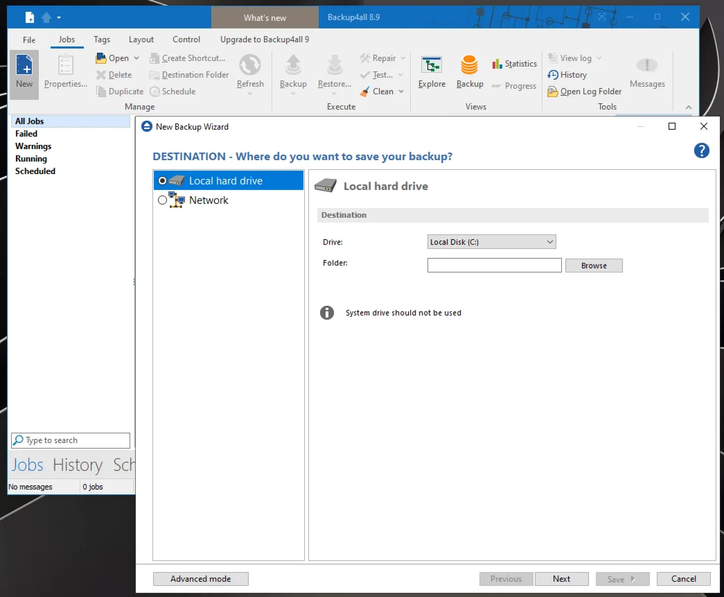Collapse the ribbon with the chevron
The image size is (724, 597).
coord(688,107)
